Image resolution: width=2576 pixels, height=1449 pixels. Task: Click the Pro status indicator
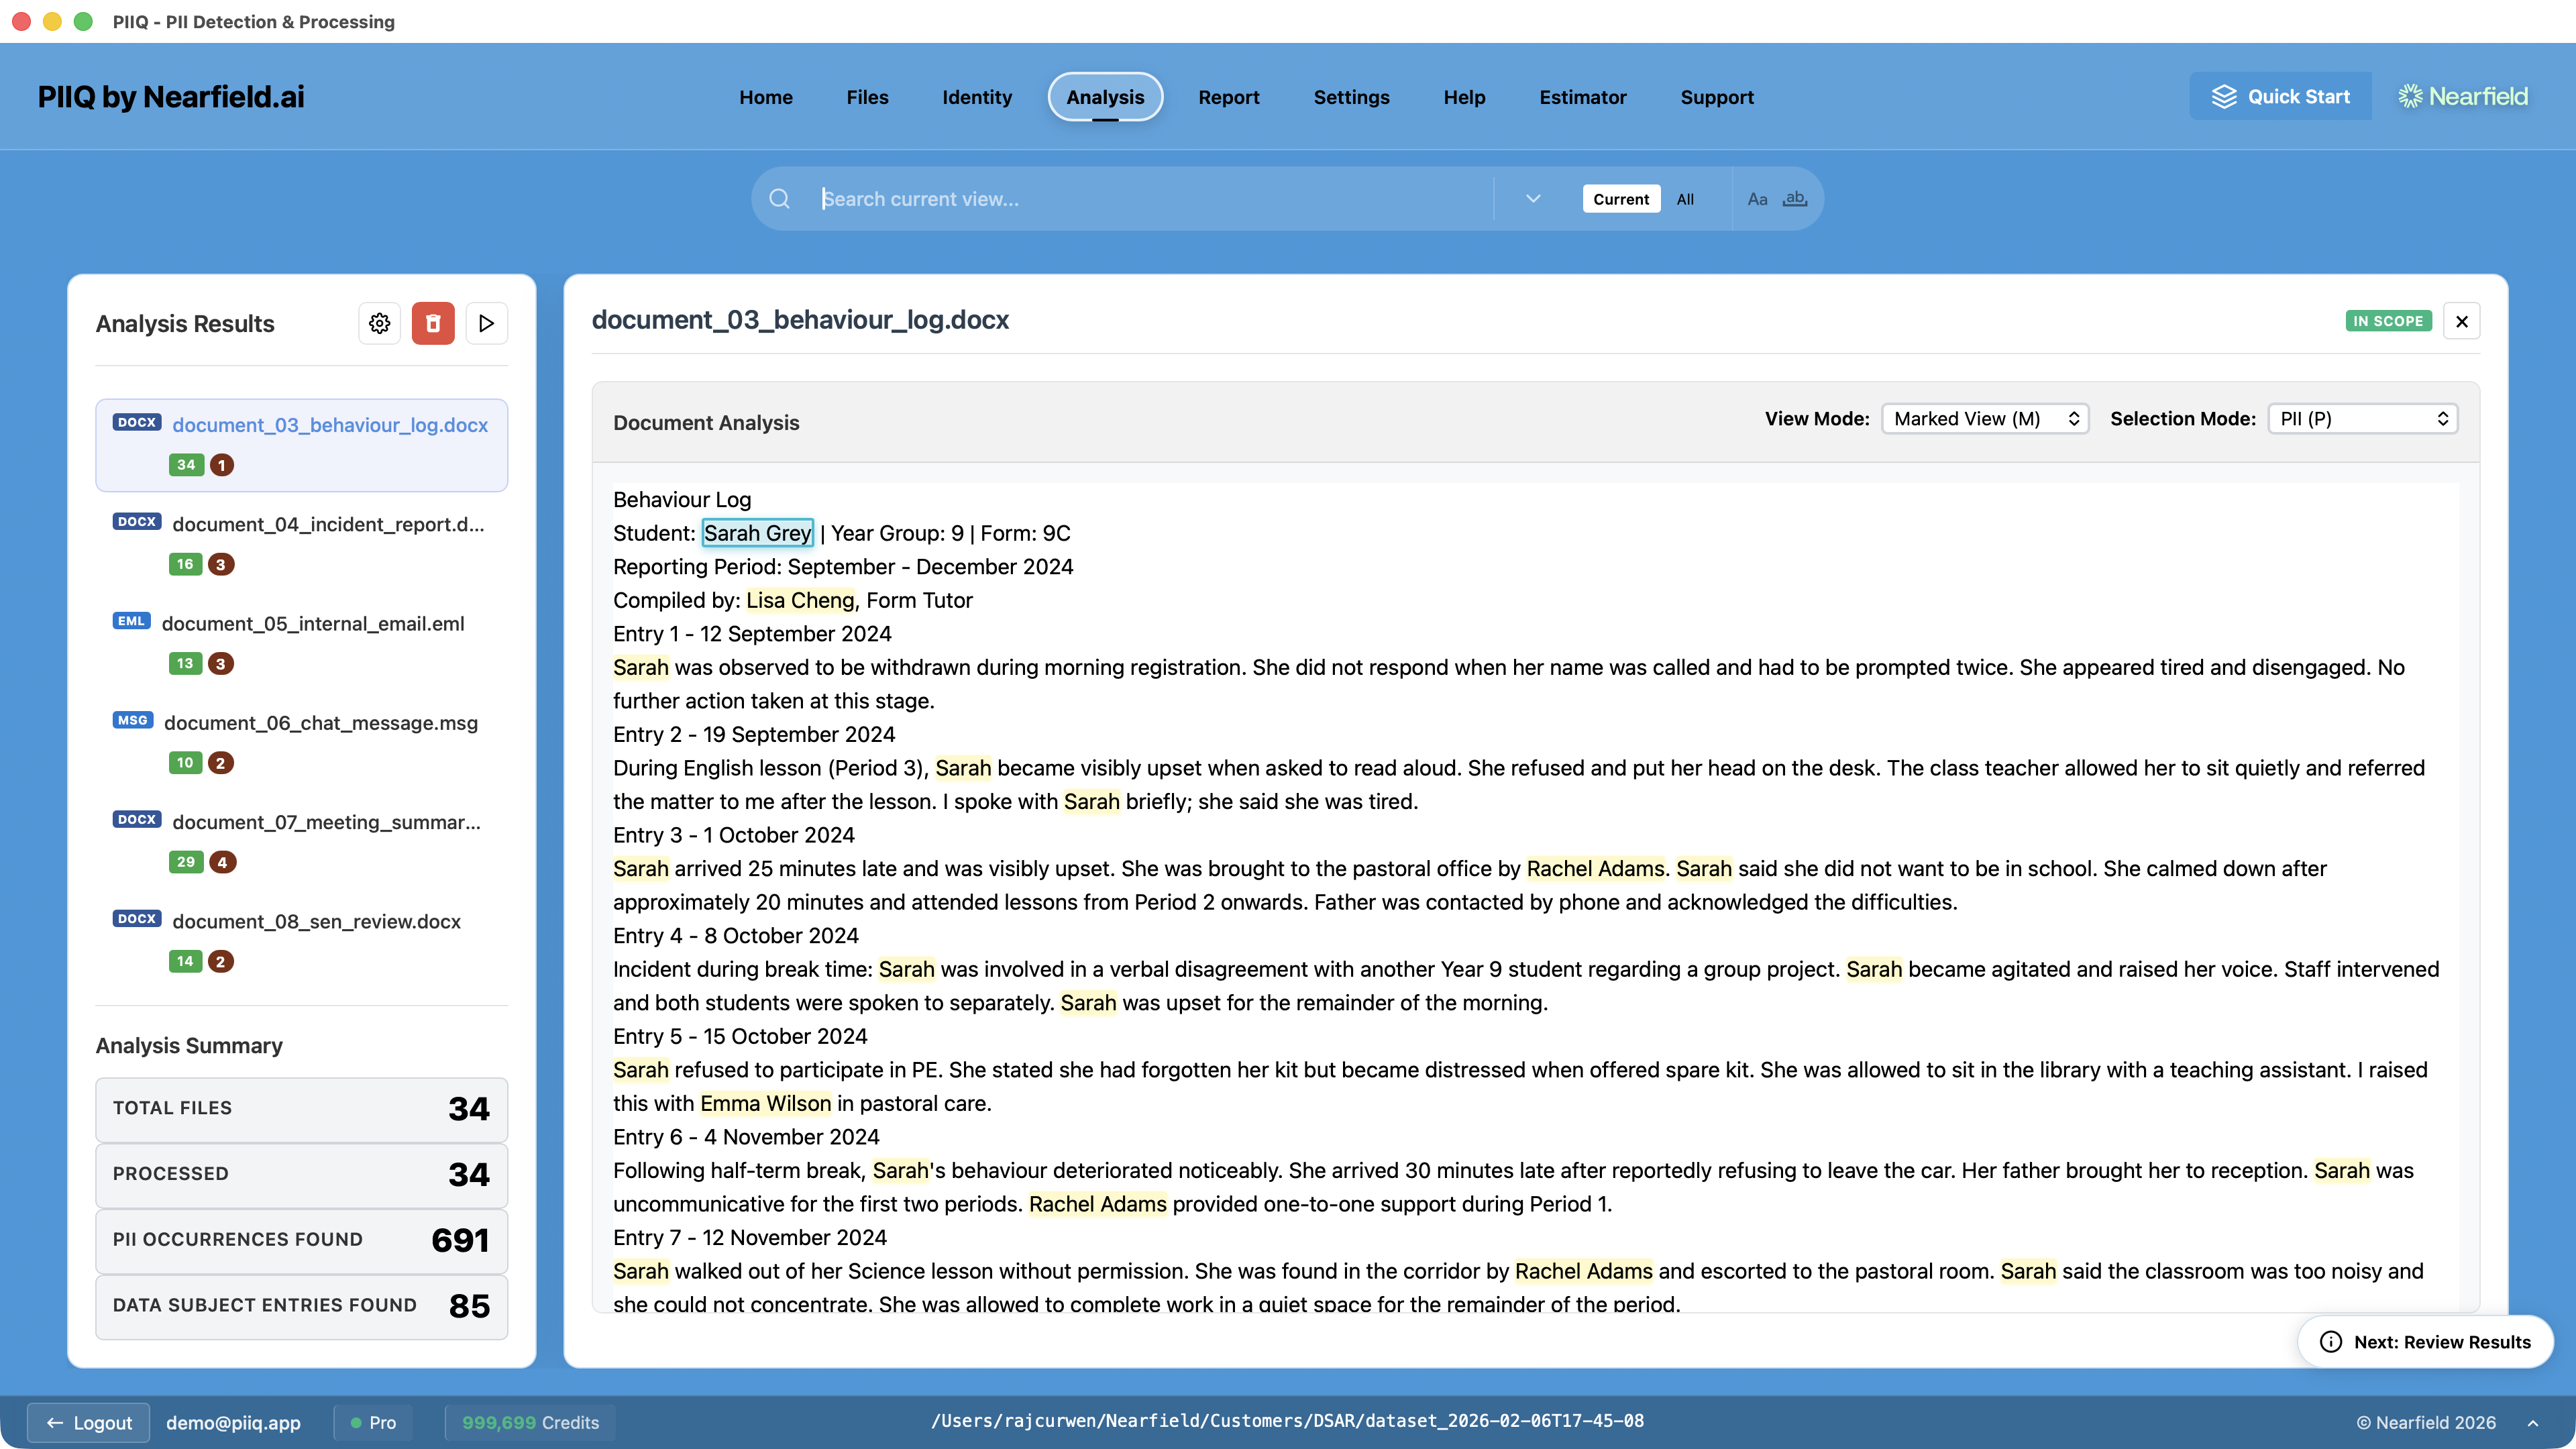[x=372, y=1422]
